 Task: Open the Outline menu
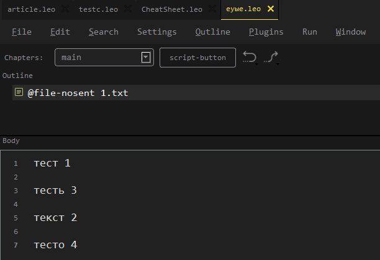click(x=212, y=32)
